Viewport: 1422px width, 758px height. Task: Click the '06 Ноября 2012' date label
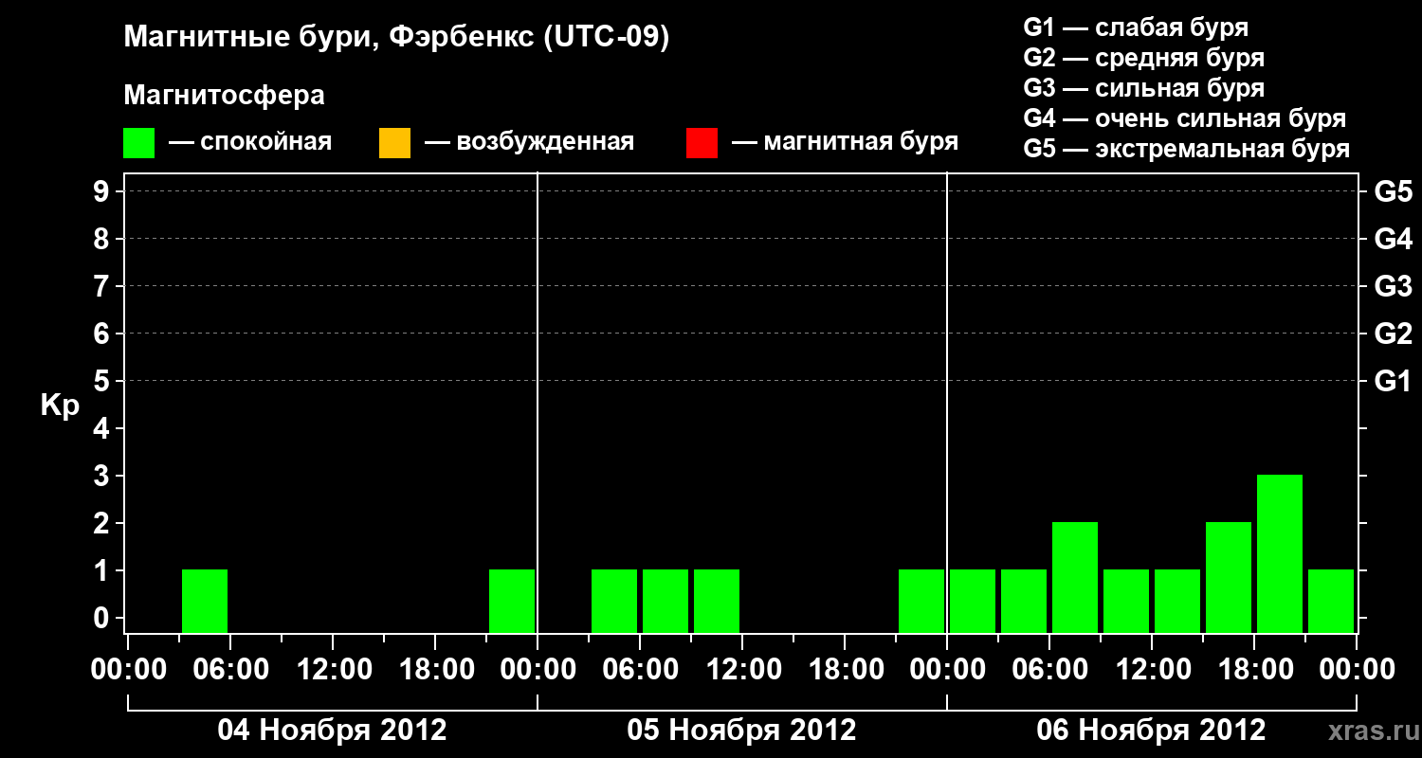1151,730
